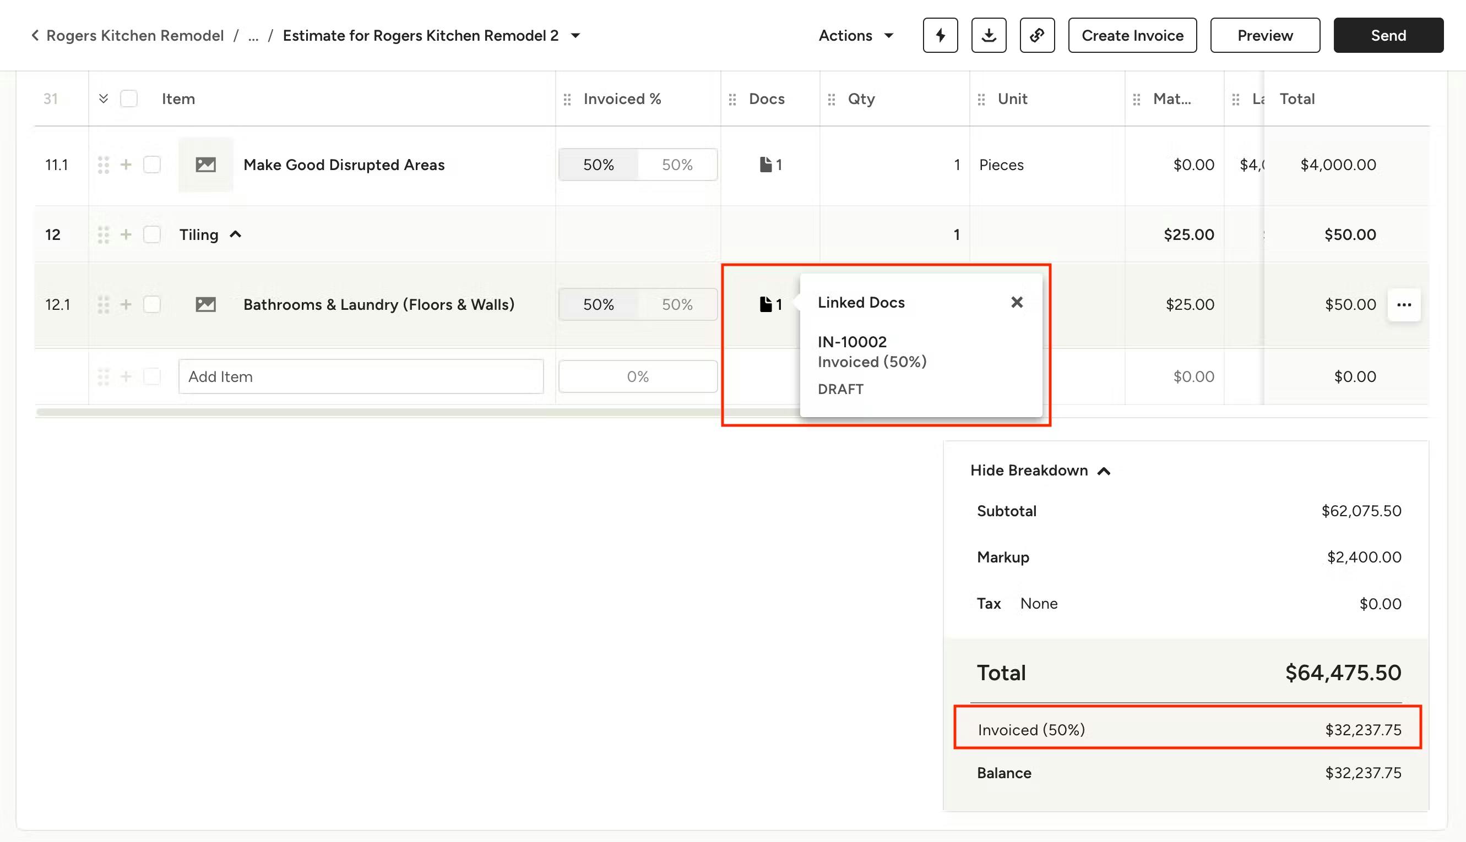The width and height of the screenshot is (1466, 842).
Task: Open the breadcrumb ellipsis menu
Action: coord(253,36)
